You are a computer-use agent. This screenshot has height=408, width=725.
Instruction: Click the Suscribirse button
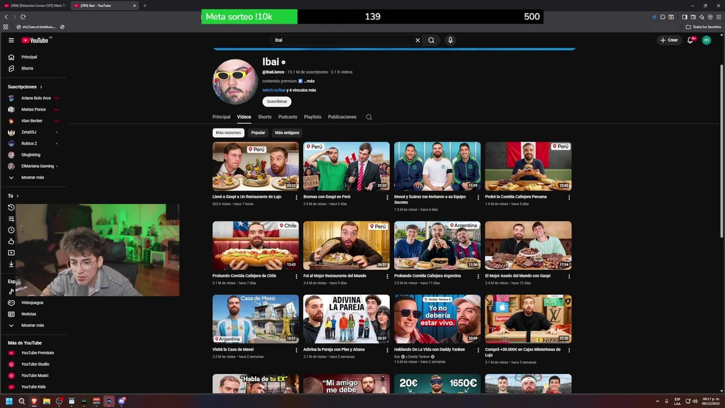coord(277,101)
